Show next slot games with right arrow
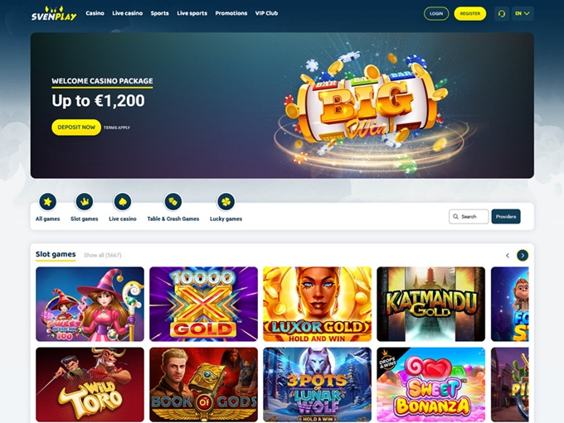This screenshot has height=423, width=564. pos(523,255)
